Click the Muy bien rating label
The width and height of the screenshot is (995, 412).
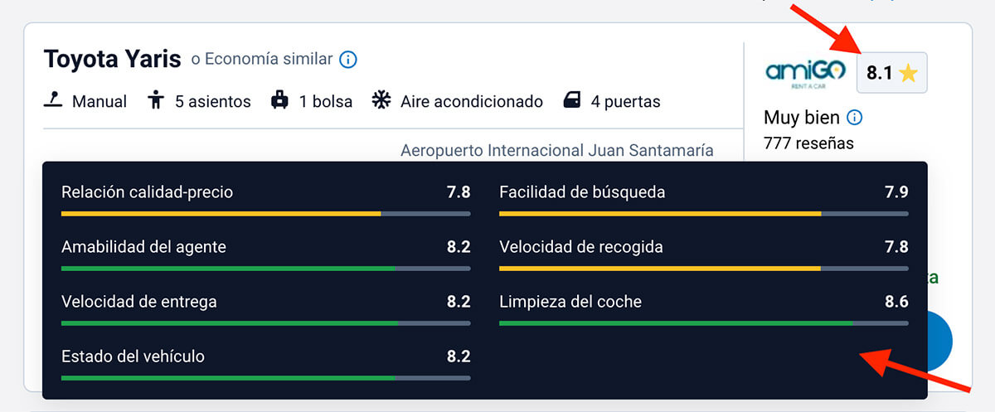point(802,118)
